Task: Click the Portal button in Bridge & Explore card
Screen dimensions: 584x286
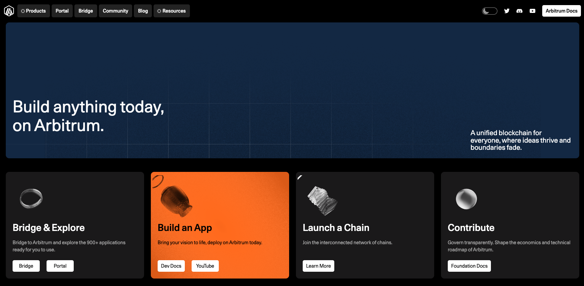Action: (60, 266)
